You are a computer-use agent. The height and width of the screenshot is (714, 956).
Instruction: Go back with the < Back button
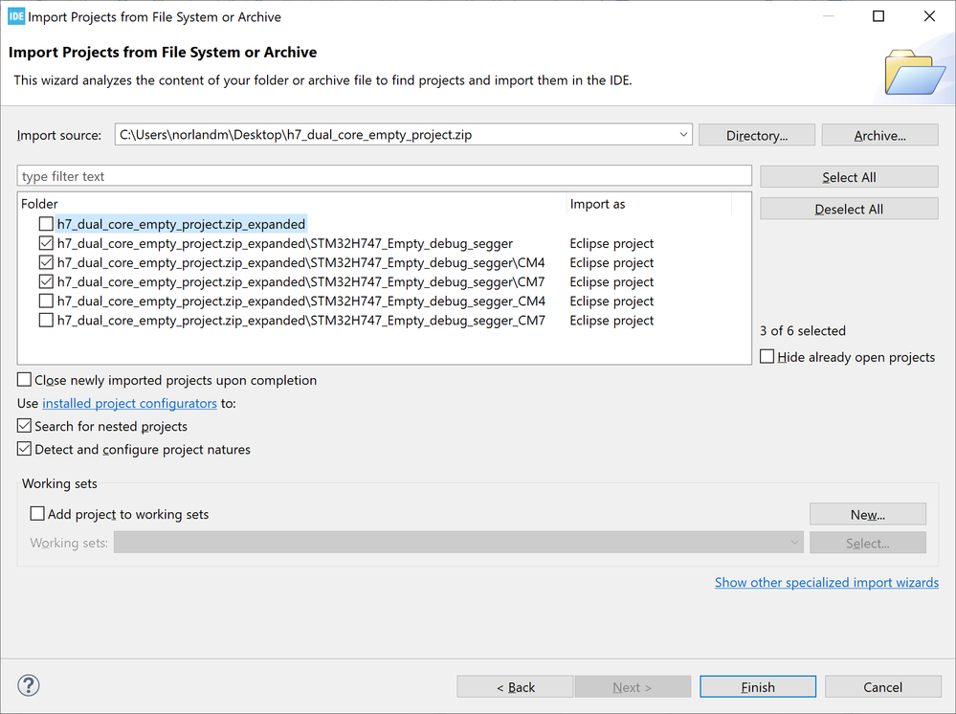[515, 687]
